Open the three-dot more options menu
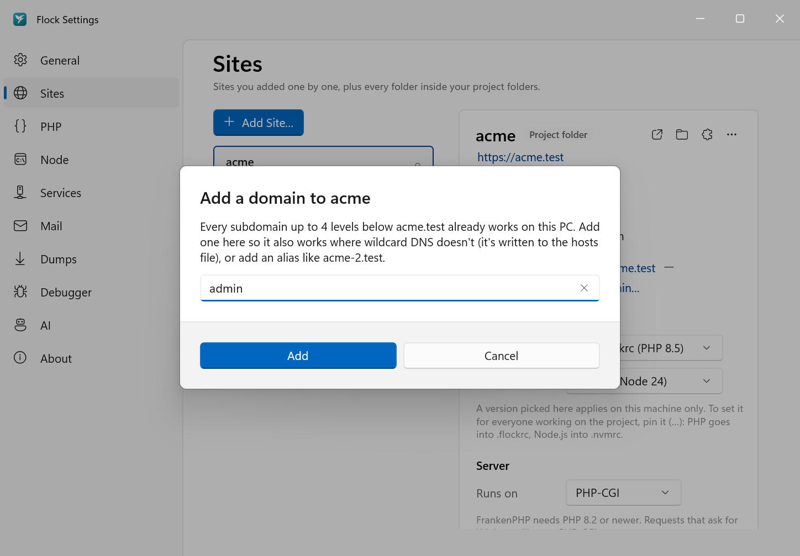 [732, 135]
